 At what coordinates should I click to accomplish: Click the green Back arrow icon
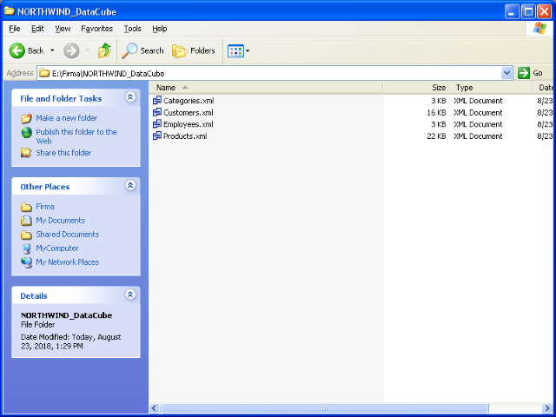tap(17, 50)
